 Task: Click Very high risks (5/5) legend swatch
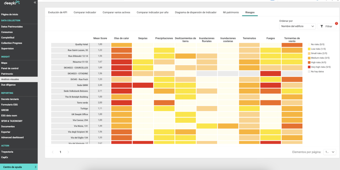309,67
